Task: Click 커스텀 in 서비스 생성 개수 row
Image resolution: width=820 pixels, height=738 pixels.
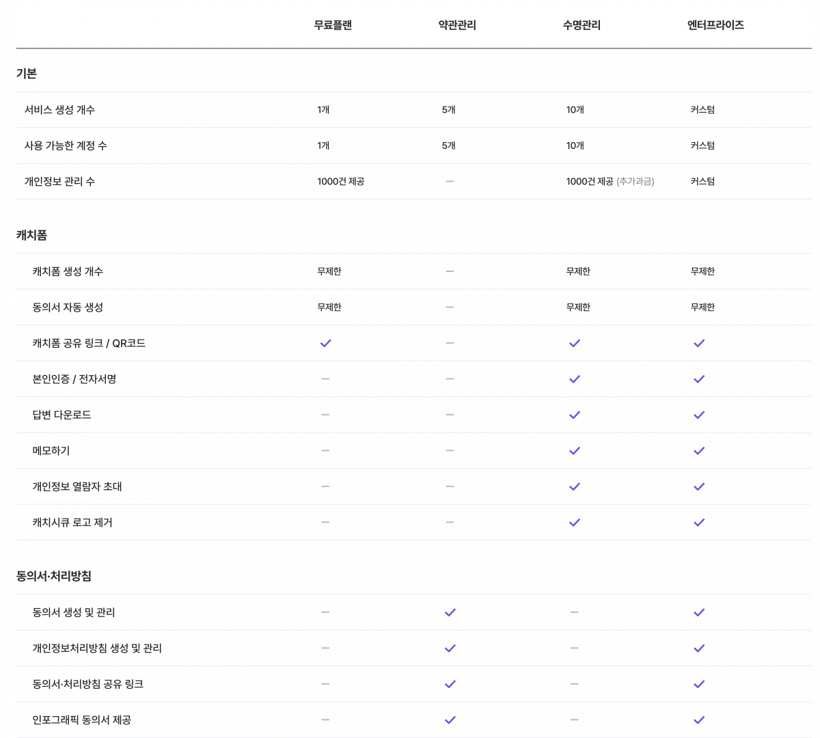Action: pyautogui.click(x=702, y=110)
